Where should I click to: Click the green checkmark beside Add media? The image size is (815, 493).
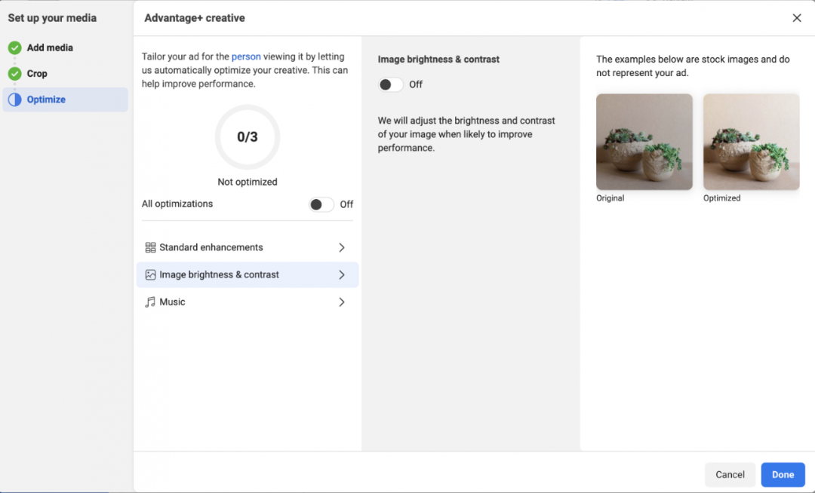15,47
